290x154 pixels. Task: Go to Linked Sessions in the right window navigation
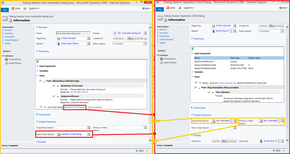coord(167,40)
